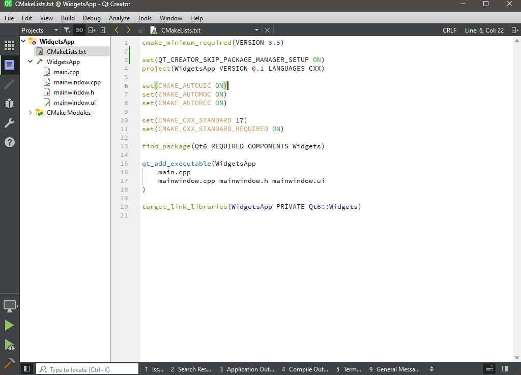Open the Analyze menu
The height and width of the screenshot is (375, 521).
pyautogui.click(x=119, y=18)
